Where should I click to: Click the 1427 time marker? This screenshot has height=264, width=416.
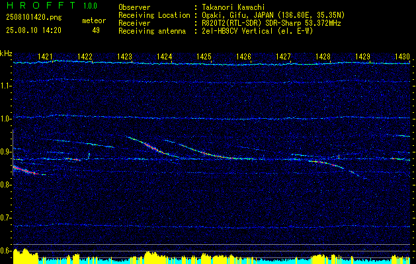pos(283,56)
